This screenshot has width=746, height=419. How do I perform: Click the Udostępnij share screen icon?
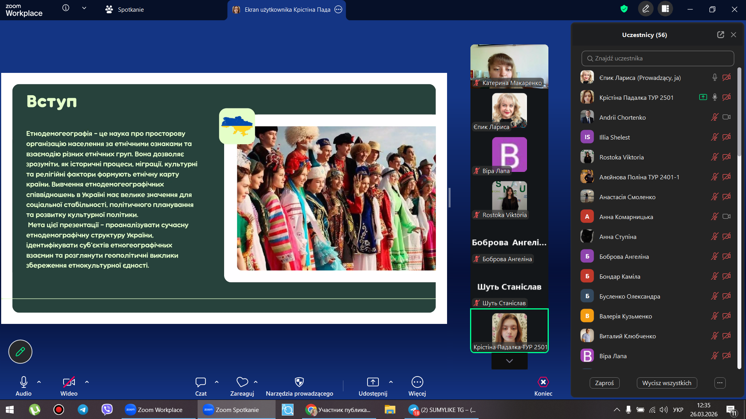tap(373, 382)
